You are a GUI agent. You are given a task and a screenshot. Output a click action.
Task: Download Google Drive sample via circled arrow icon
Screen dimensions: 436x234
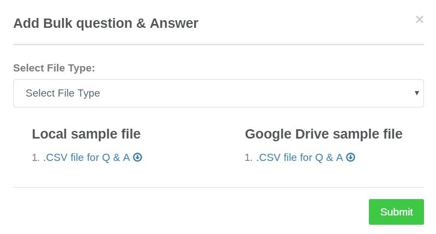pos(351,157)
